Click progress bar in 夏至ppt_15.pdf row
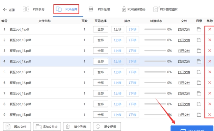Viewport: 214px width, 131px height. click(155, 93)
